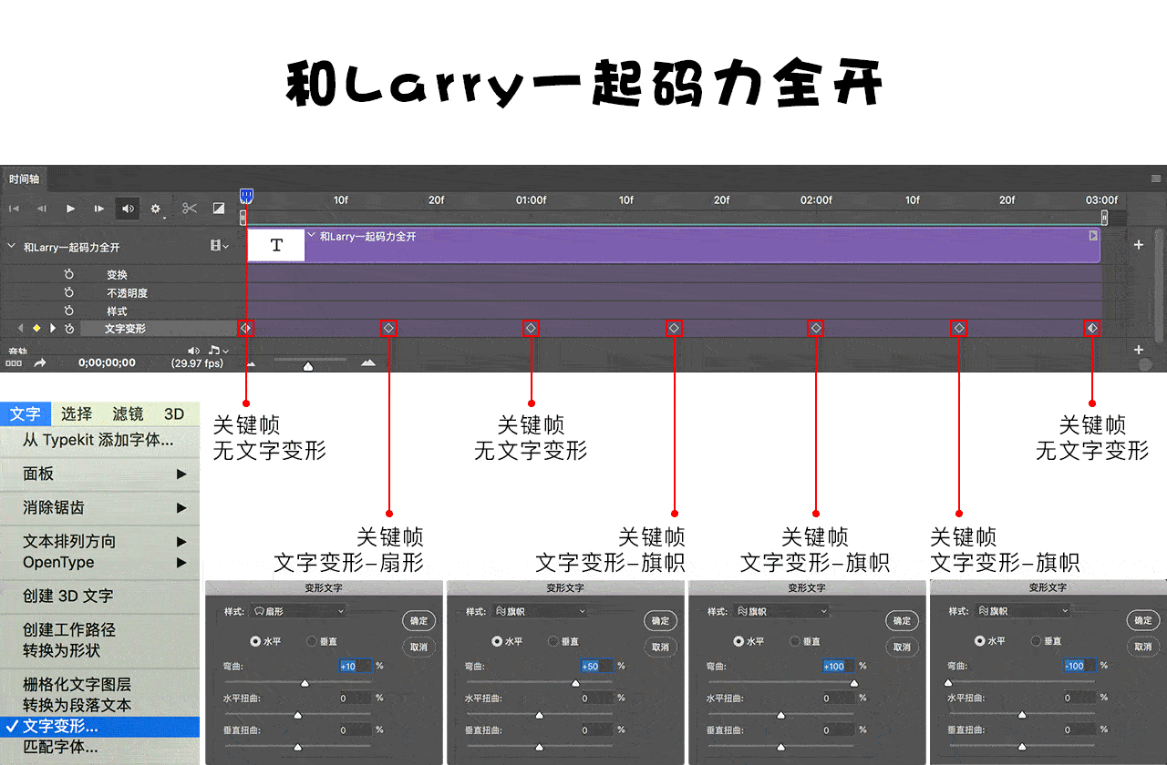Step to the next frame in timeline
The height and width of the screenshot is (765, 1167).
pos(99,209)
